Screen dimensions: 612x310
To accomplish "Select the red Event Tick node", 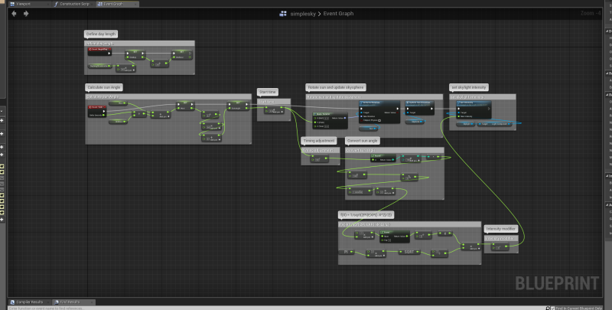I will point(97,107).
